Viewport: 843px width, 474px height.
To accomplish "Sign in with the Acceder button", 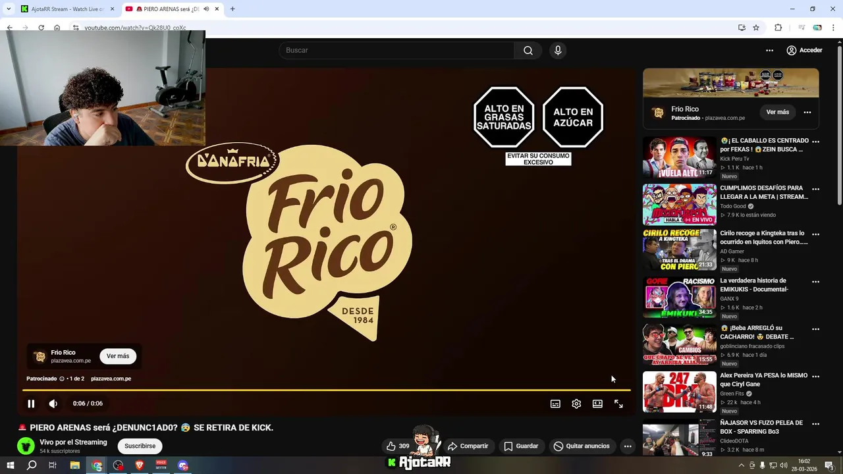I will [804, 51].
